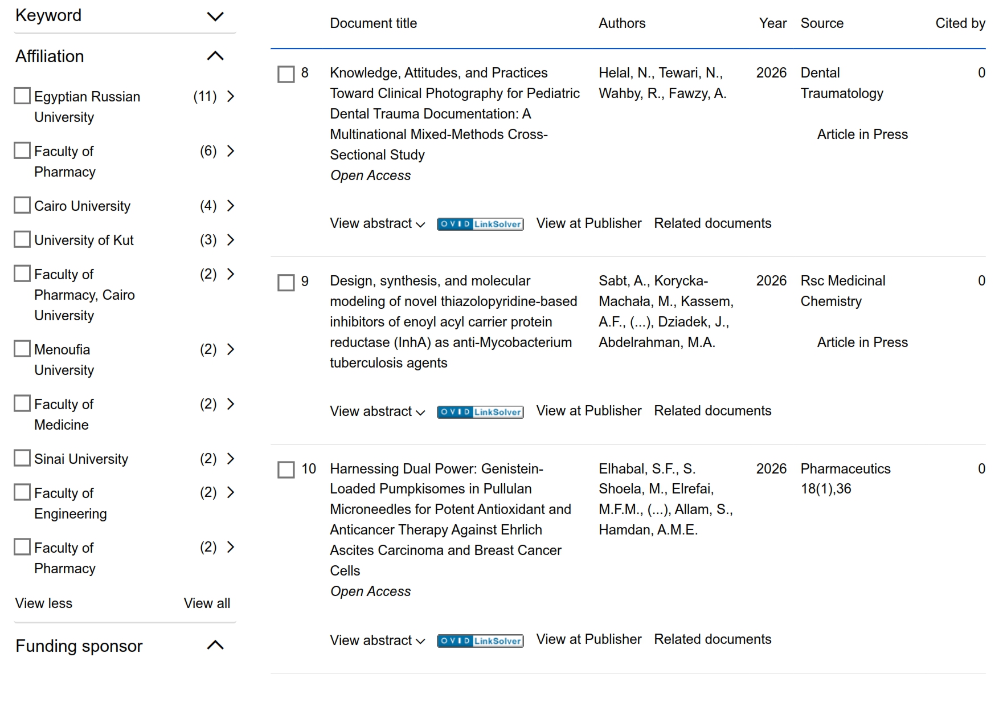
Task: Sort results by Year column header
Action: 772,23
